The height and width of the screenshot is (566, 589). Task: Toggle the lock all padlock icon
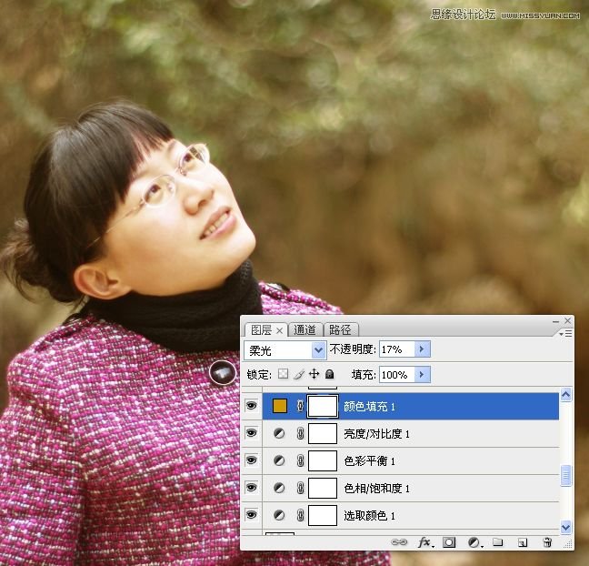pyautogui.click(x=329, y=374)
